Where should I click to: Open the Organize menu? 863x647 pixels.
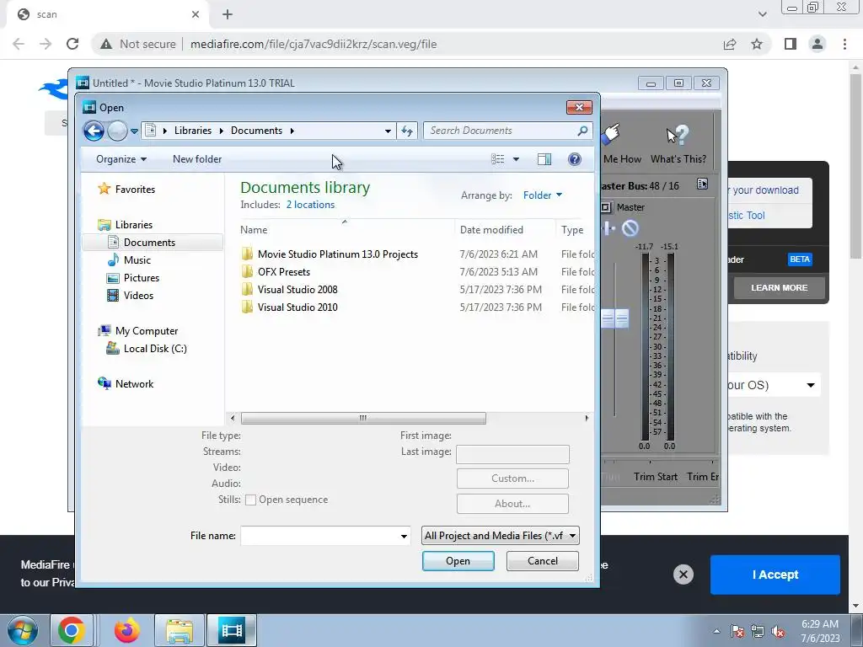click(x=121, y=159)
